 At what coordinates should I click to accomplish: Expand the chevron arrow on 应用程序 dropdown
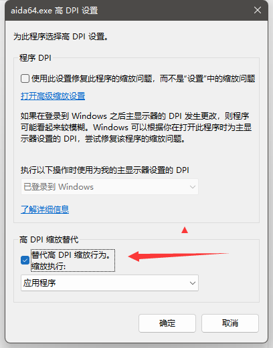coord(193,283)
